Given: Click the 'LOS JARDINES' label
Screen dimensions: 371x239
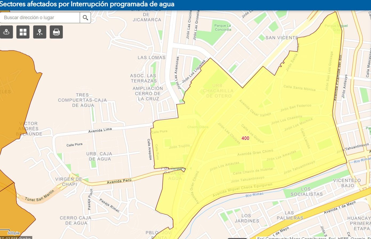Looking at the screenshot, I should (247, 218).
